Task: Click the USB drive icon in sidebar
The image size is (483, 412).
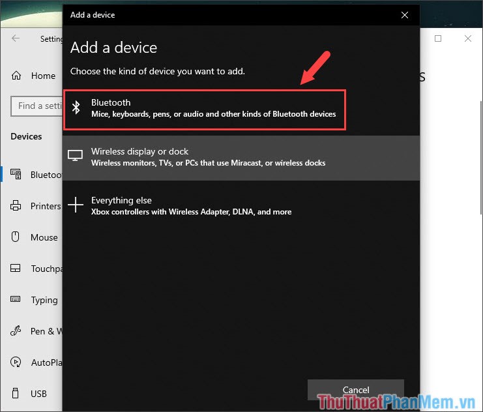Action: pyautogui.click(x=16, y=393)
